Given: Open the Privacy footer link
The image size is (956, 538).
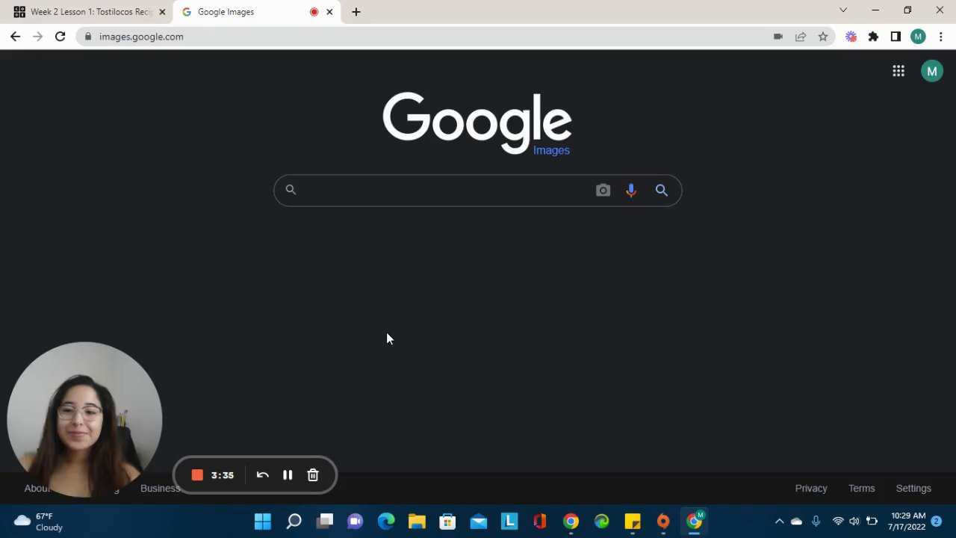Looking at the screenshot, I should coord(811,488).
